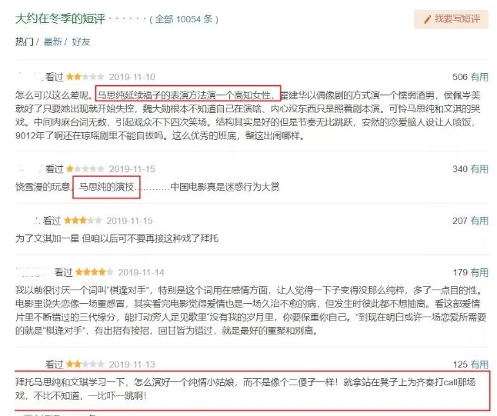Image resolution: width=497 pixels, height=416 pixels.
Task: Click the two-star rating of the 2019-11-10 review
Action: coord(85,77)
